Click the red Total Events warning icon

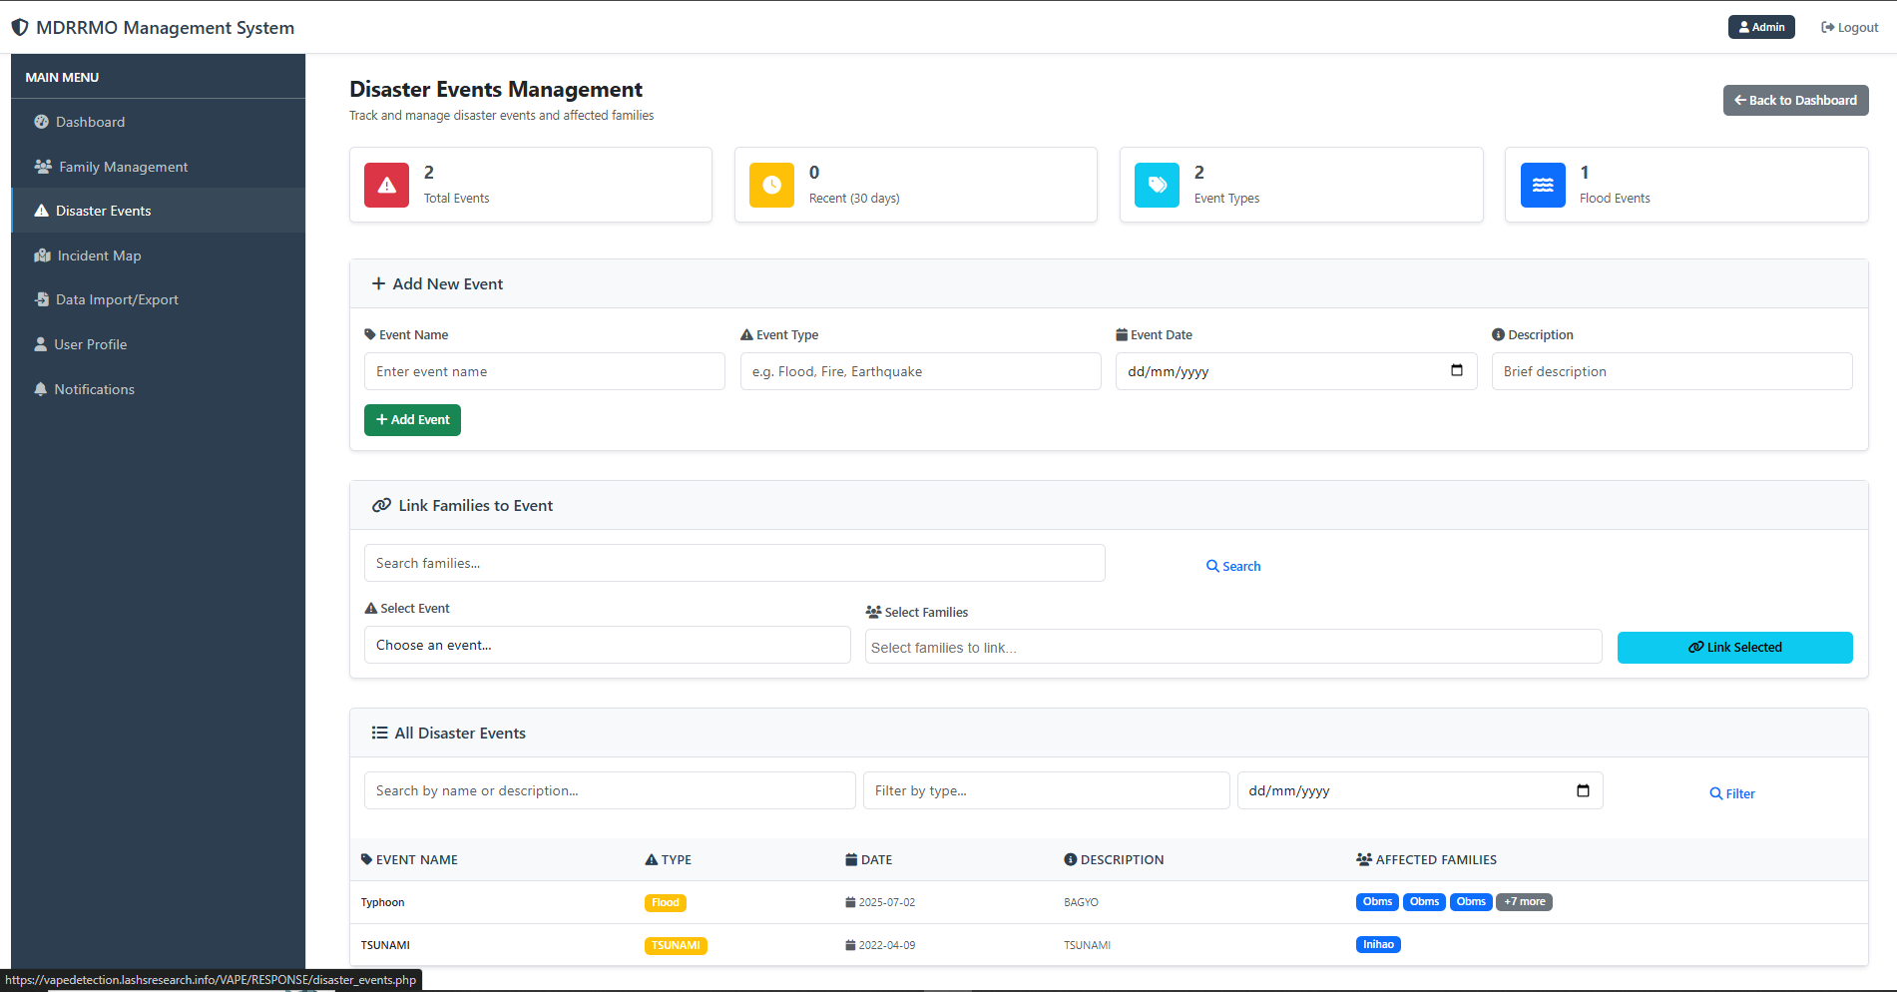coord(386,185)
